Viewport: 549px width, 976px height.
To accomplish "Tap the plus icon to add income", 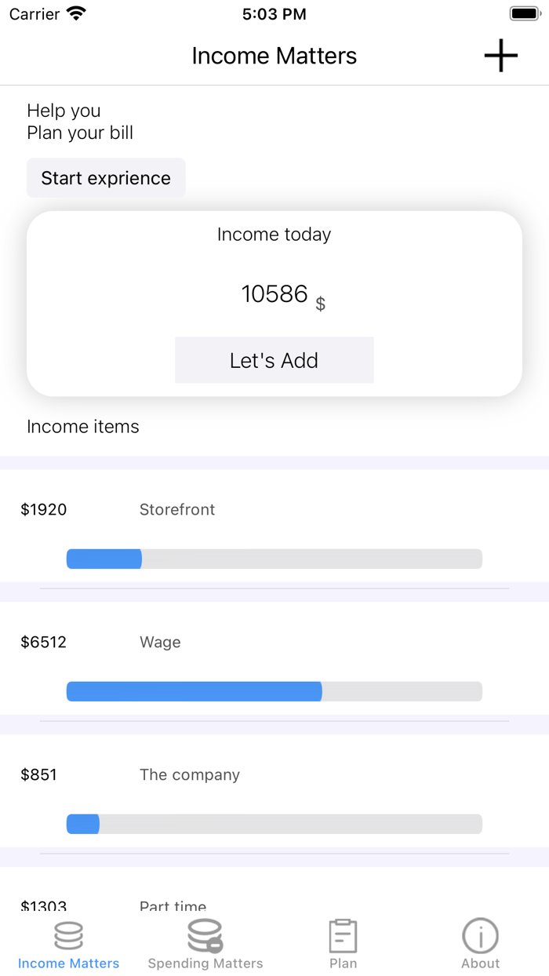I will (500, 56).
